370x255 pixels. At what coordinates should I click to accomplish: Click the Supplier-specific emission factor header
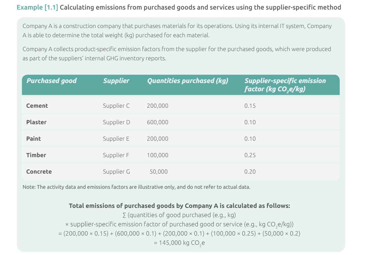click(285, 85)
